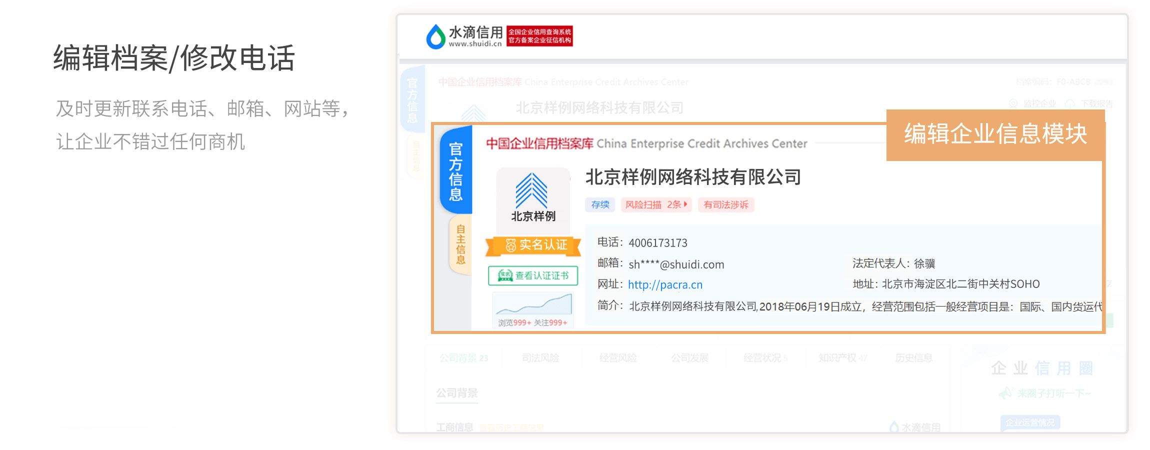Click the 企业运营情况 button
Viewport: 1150px width, 450px height.
[1030, 422]
